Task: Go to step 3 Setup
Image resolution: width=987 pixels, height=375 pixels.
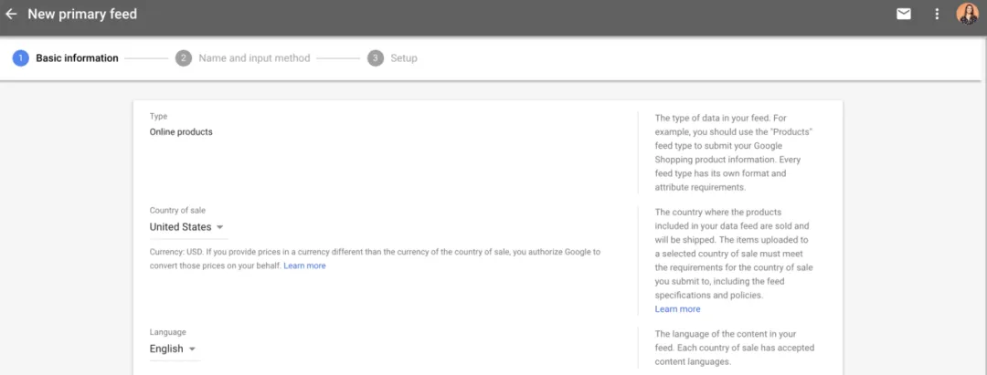Action: coord(393,58)
